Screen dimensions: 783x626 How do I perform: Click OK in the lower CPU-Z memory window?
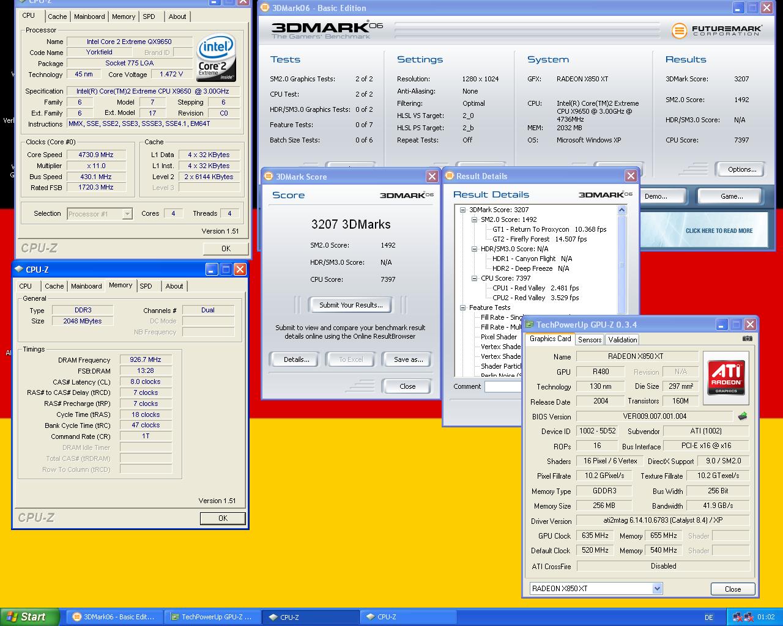223,518
